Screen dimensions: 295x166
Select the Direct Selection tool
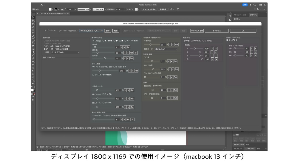click(33, 21)
